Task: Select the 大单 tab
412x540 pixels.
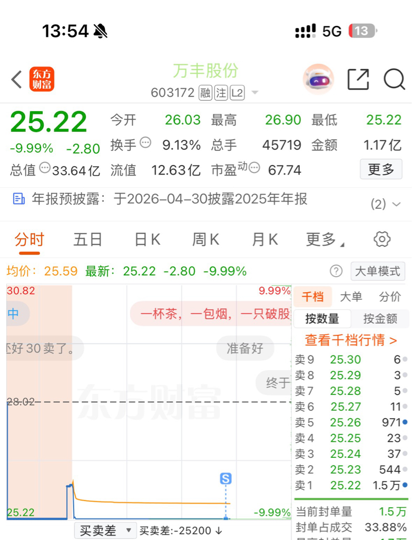Action: [x=351, y=296]
